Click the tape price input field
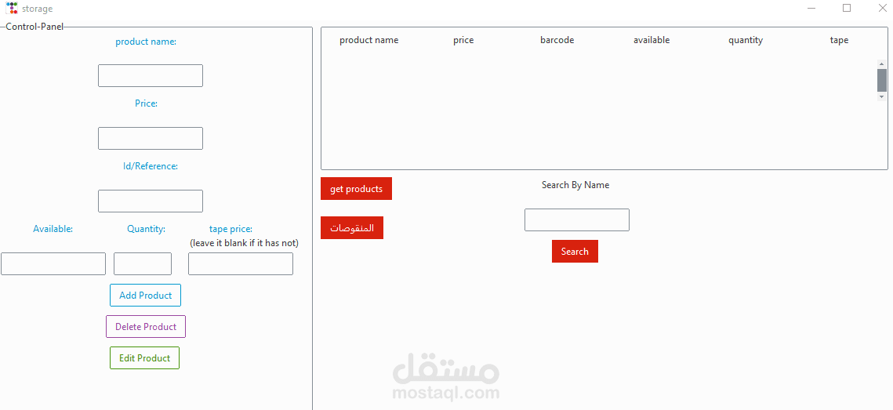The image size is (893, 410). click(x=241, y=263)
